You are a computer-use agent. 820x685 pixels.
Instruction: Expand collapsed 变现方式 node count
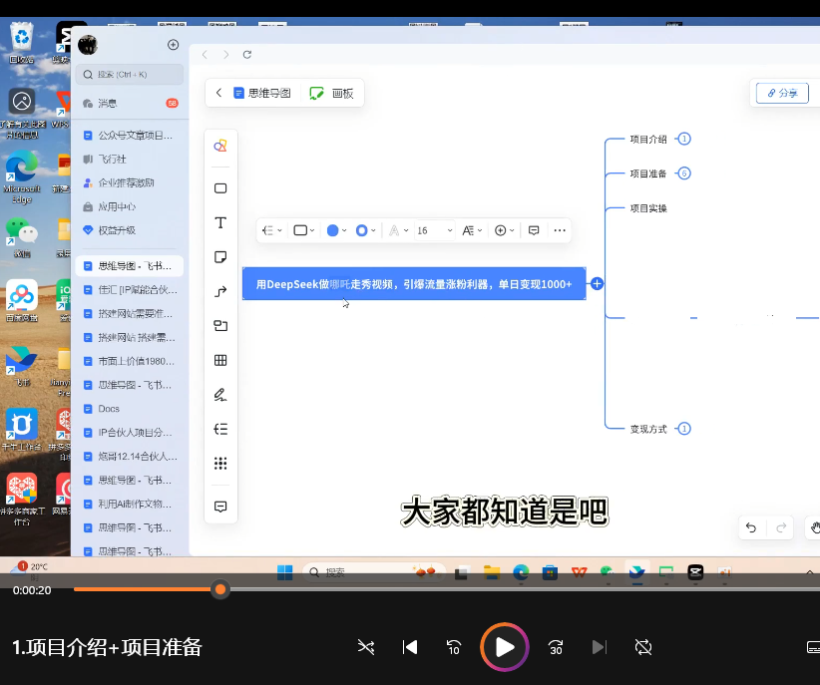point(684,429)
